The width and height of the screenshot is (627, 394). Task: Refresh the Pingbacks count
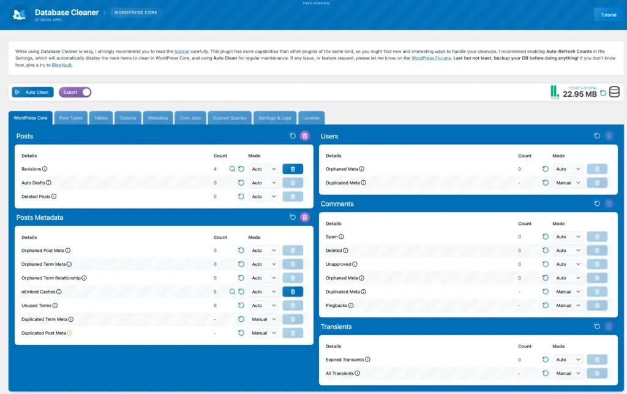click(546, 306)
